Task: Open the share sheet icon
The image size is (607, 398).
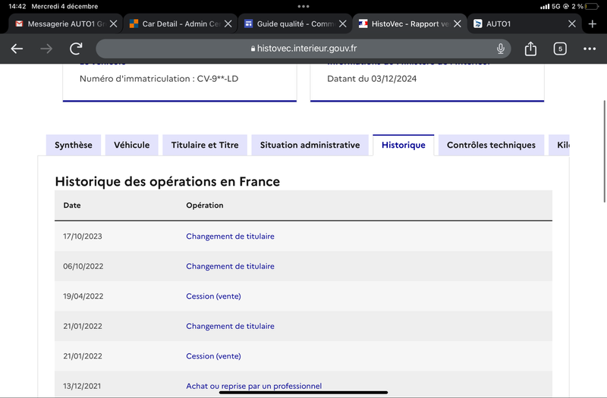Action: (x=530, y=49)
